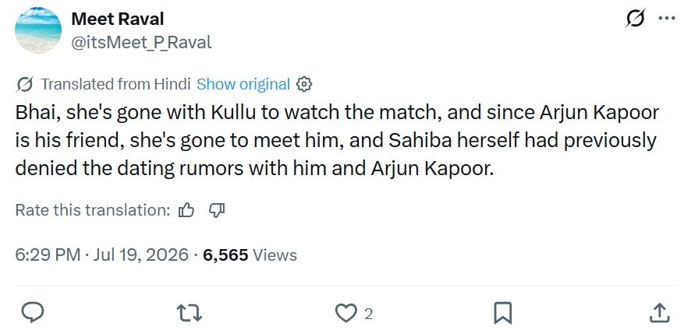Rate translation with thumbs down

point(217,210)
